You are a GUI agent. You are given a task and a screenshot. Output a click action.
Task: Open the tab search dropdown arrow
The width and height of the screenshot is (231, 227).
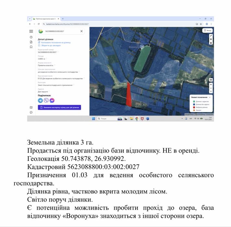pyautogui.click(x=30, y=19)
